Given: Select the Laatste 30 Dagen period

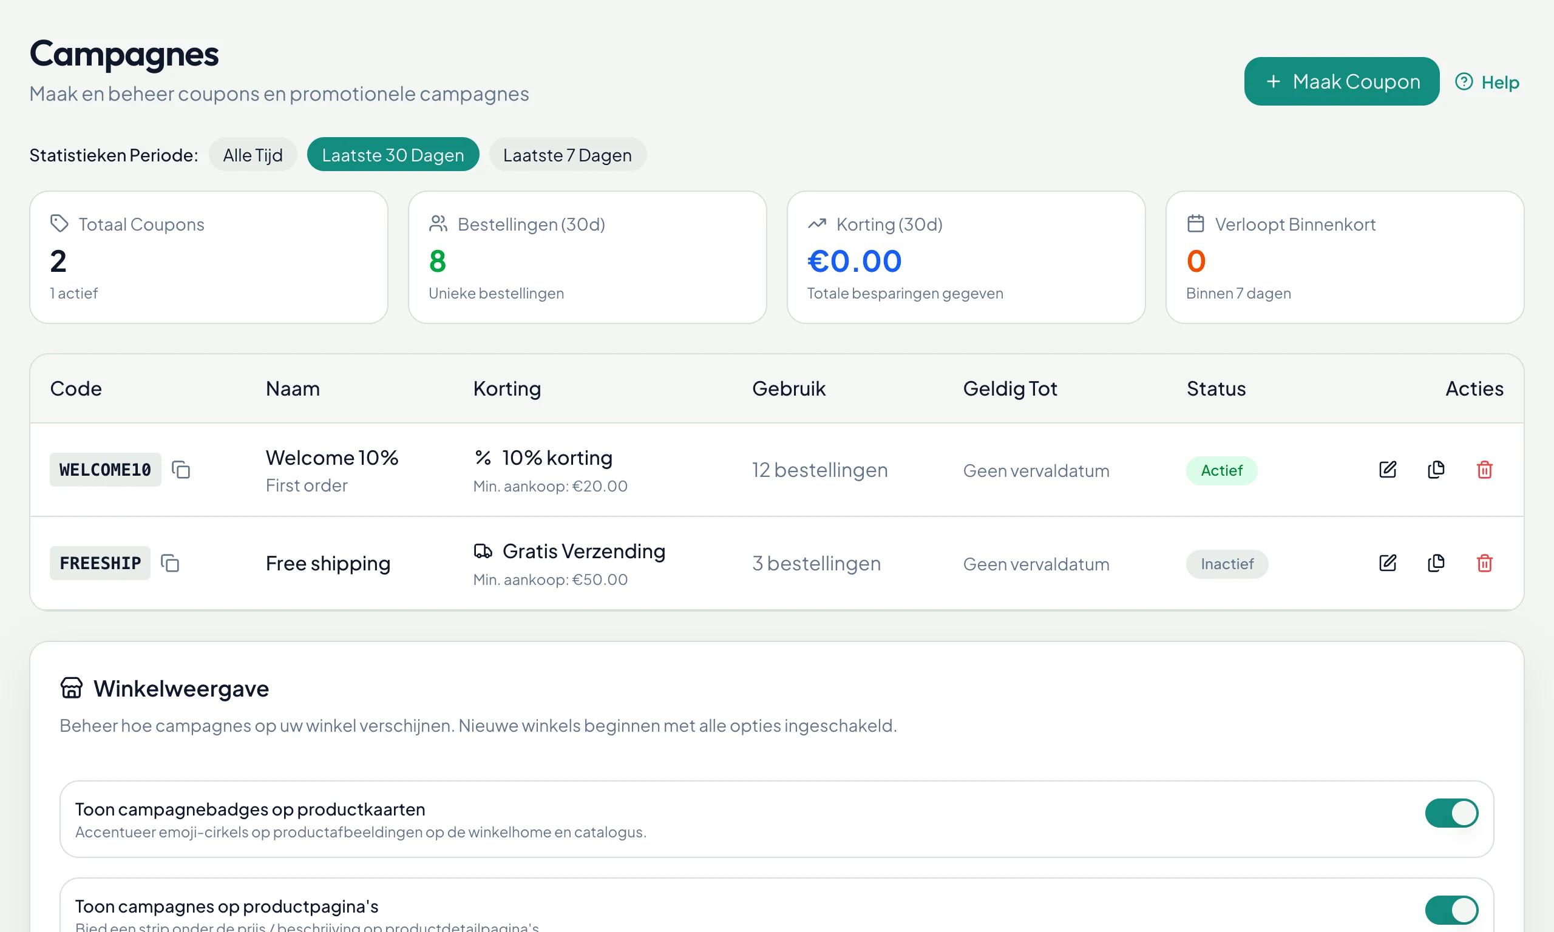Looking at the screenshot, I should pyautogui.click(x=393, y=155).
